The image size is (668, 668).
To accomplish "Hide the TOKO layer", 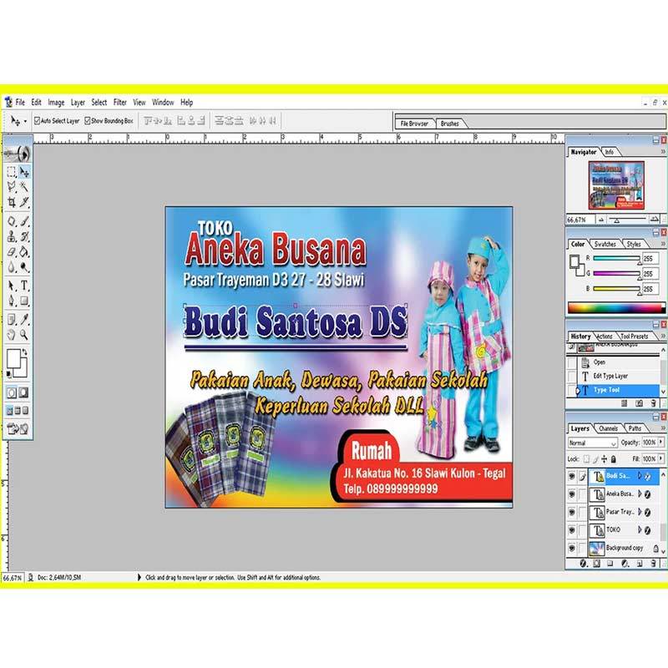I will click(x=572, y=530).
